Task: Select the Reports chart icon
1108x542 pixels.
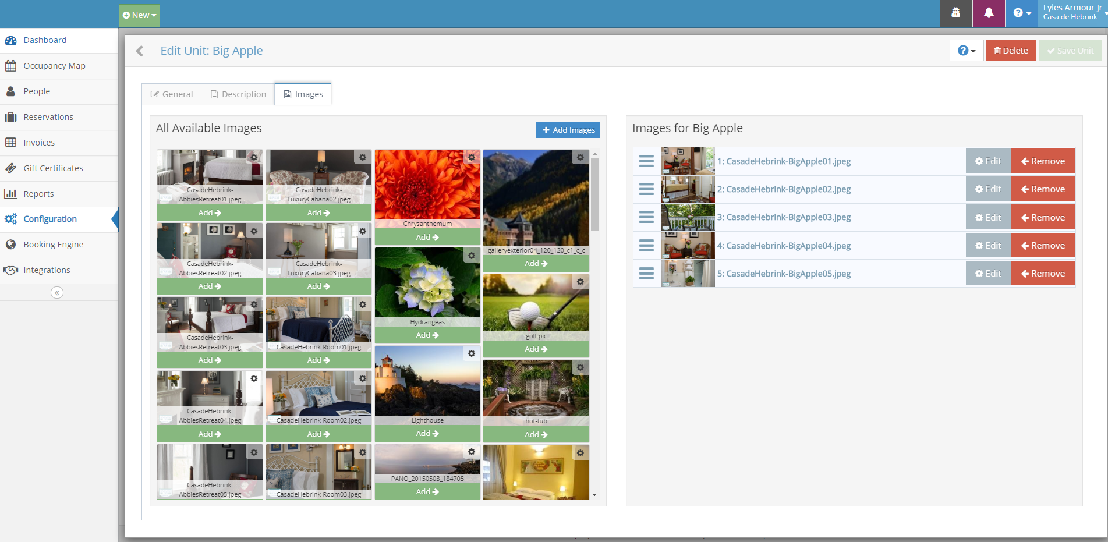Action: click(x=10, y=193)
